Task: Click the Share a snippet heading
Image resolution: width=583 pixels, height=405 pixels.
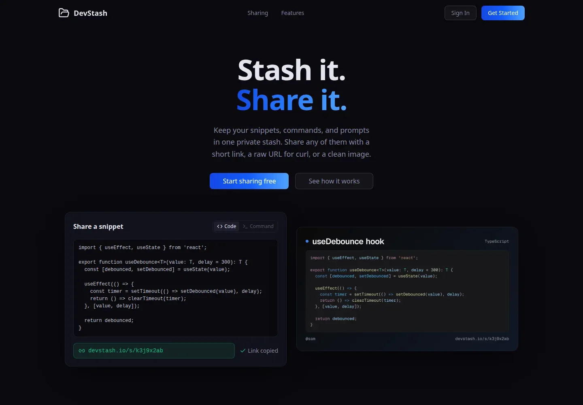Action: 98,226
